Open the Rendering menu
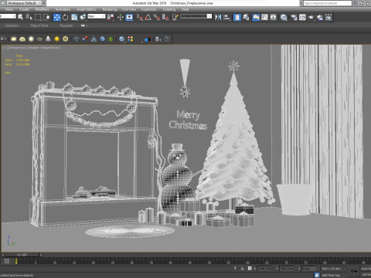 click(x=110, y=9)
